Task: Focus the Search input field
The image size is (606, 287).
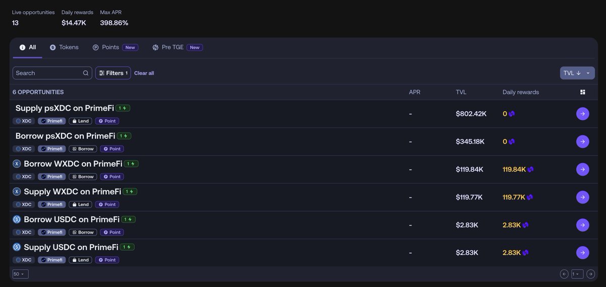Action: 53,73
